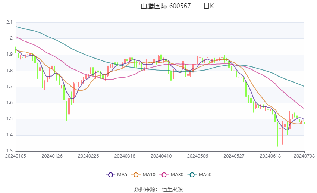Select the 日K chart type label
This screenshot has height=193, width=317.
pyautogui.click(x=209, y=6)
